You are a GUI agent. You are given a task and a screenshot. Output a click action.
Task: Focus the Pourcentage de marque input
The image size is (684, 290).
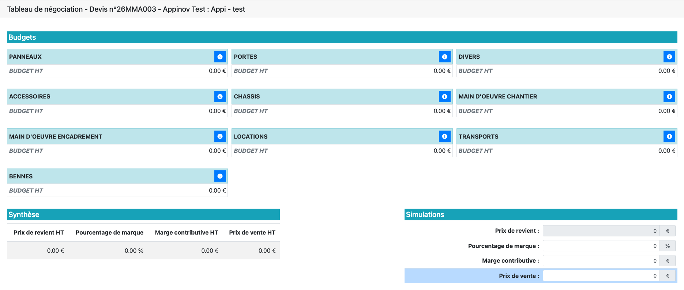[x=601, y=246]
